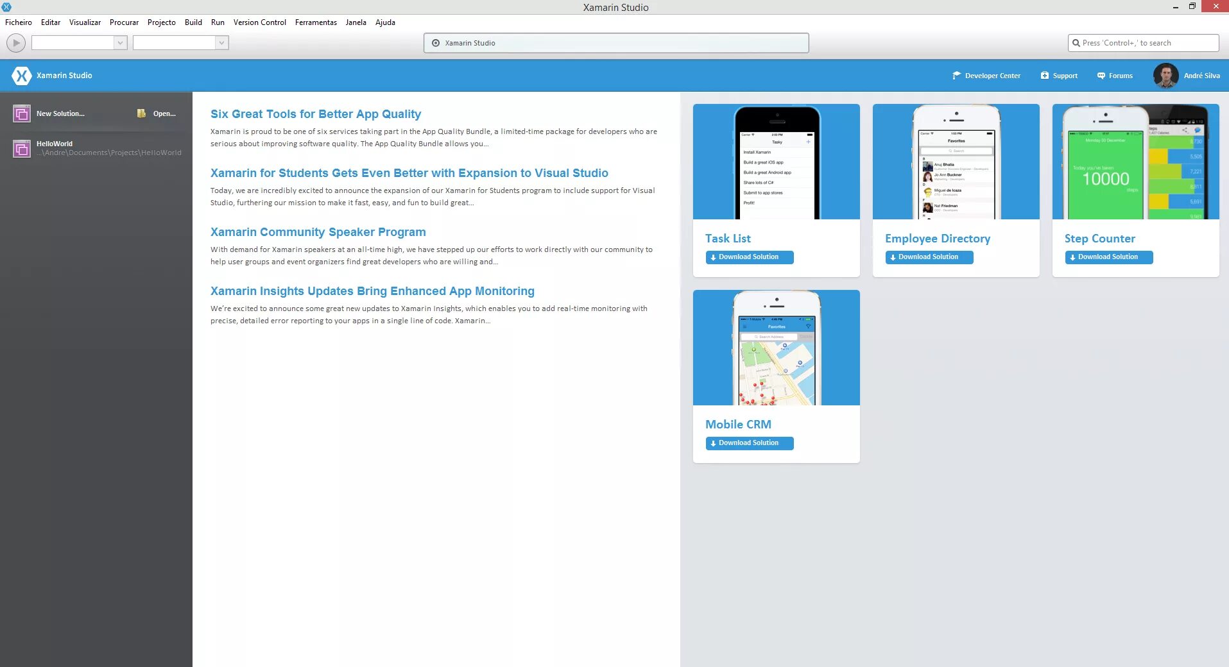Download the Mobile CRM solution
The width and height of the screenshot is (1229, 667).
pyautogui.click(x=750, y=443)
